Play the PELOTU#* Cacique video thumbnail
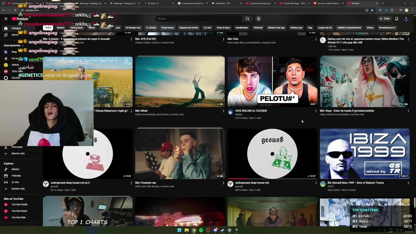The height and width of the screenshot is (234, 416). (x=272, y=82)
